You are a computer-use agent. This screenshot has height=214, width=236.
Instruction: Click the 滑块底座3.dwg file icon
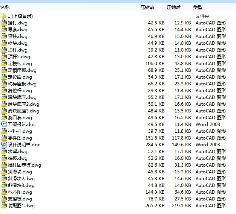click(4, 111)
